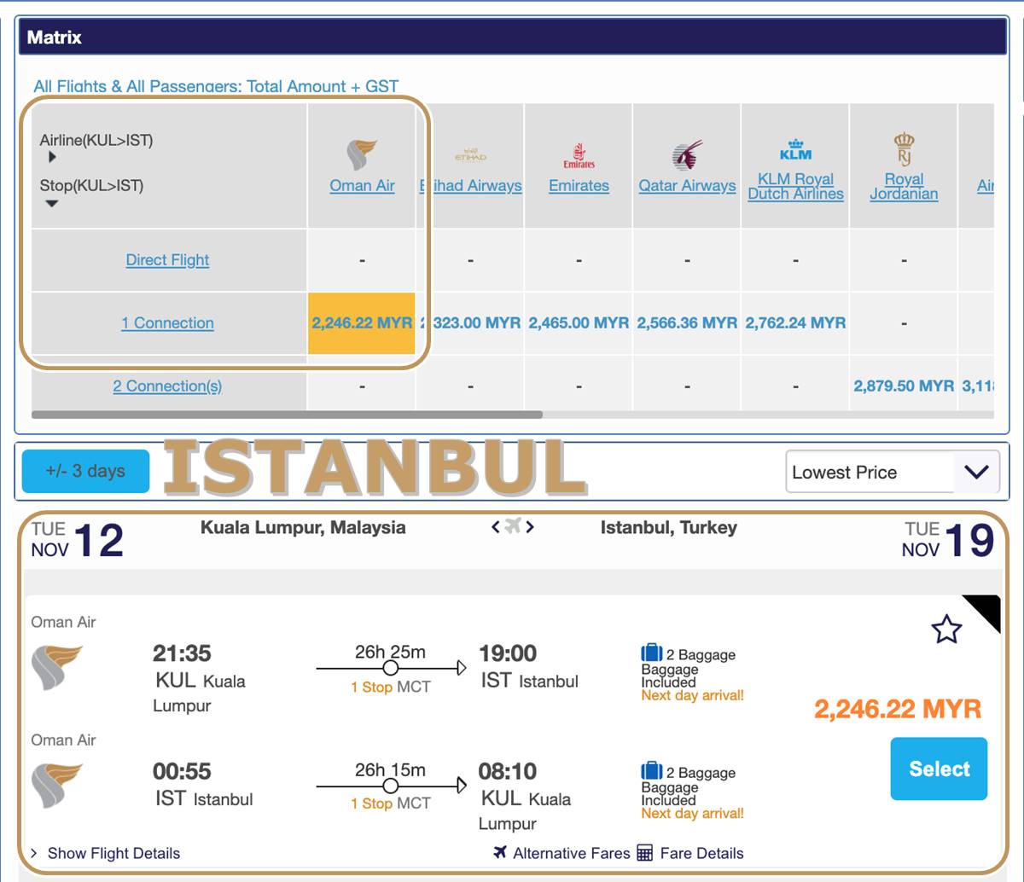Click Next day arrival! on the outbound flight
This screenshot has width=1024, height=882.
[692, 695]
